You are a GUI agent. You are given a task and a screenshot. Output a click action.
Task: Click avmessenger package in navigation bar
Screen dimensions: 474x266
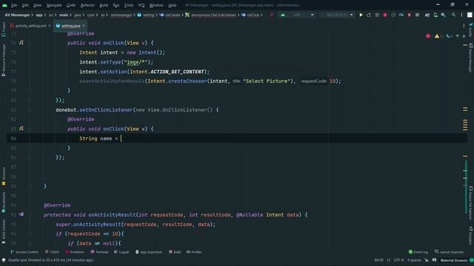pyautogui.click(x=121, y=15)
